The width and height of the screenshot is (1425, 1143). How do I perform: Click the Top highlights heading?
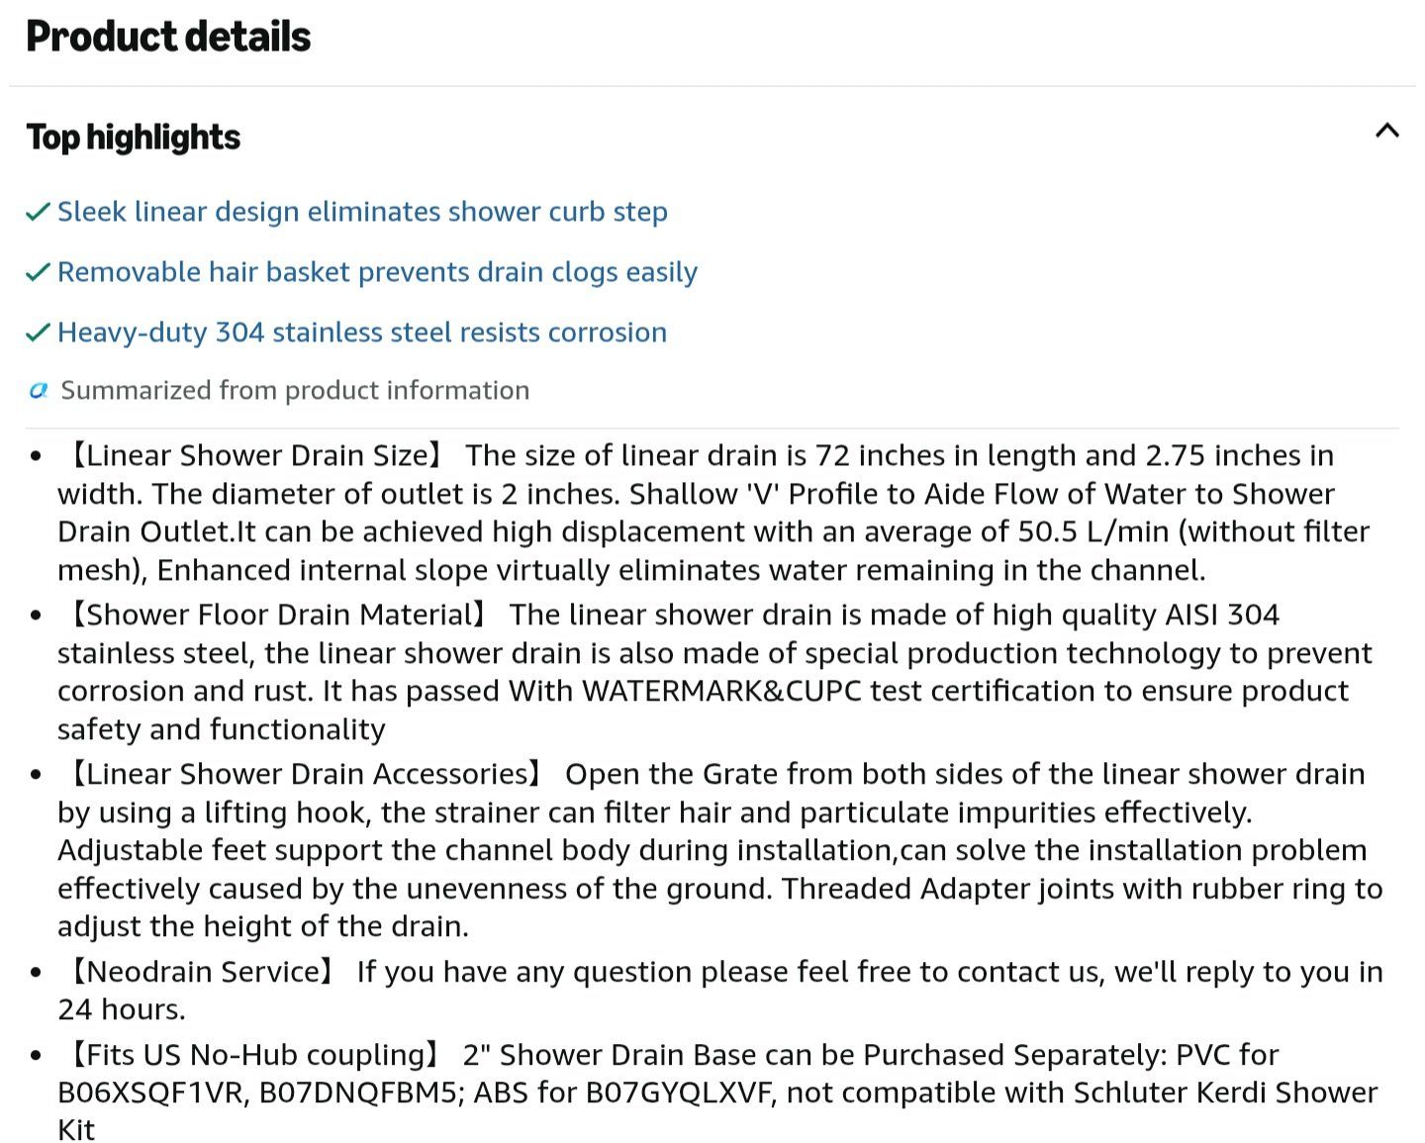pyautogui.click(x=134, y=137)
